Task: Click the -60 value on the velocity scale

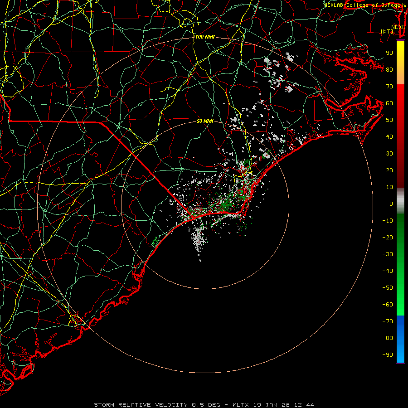Action: pos(388,305)
